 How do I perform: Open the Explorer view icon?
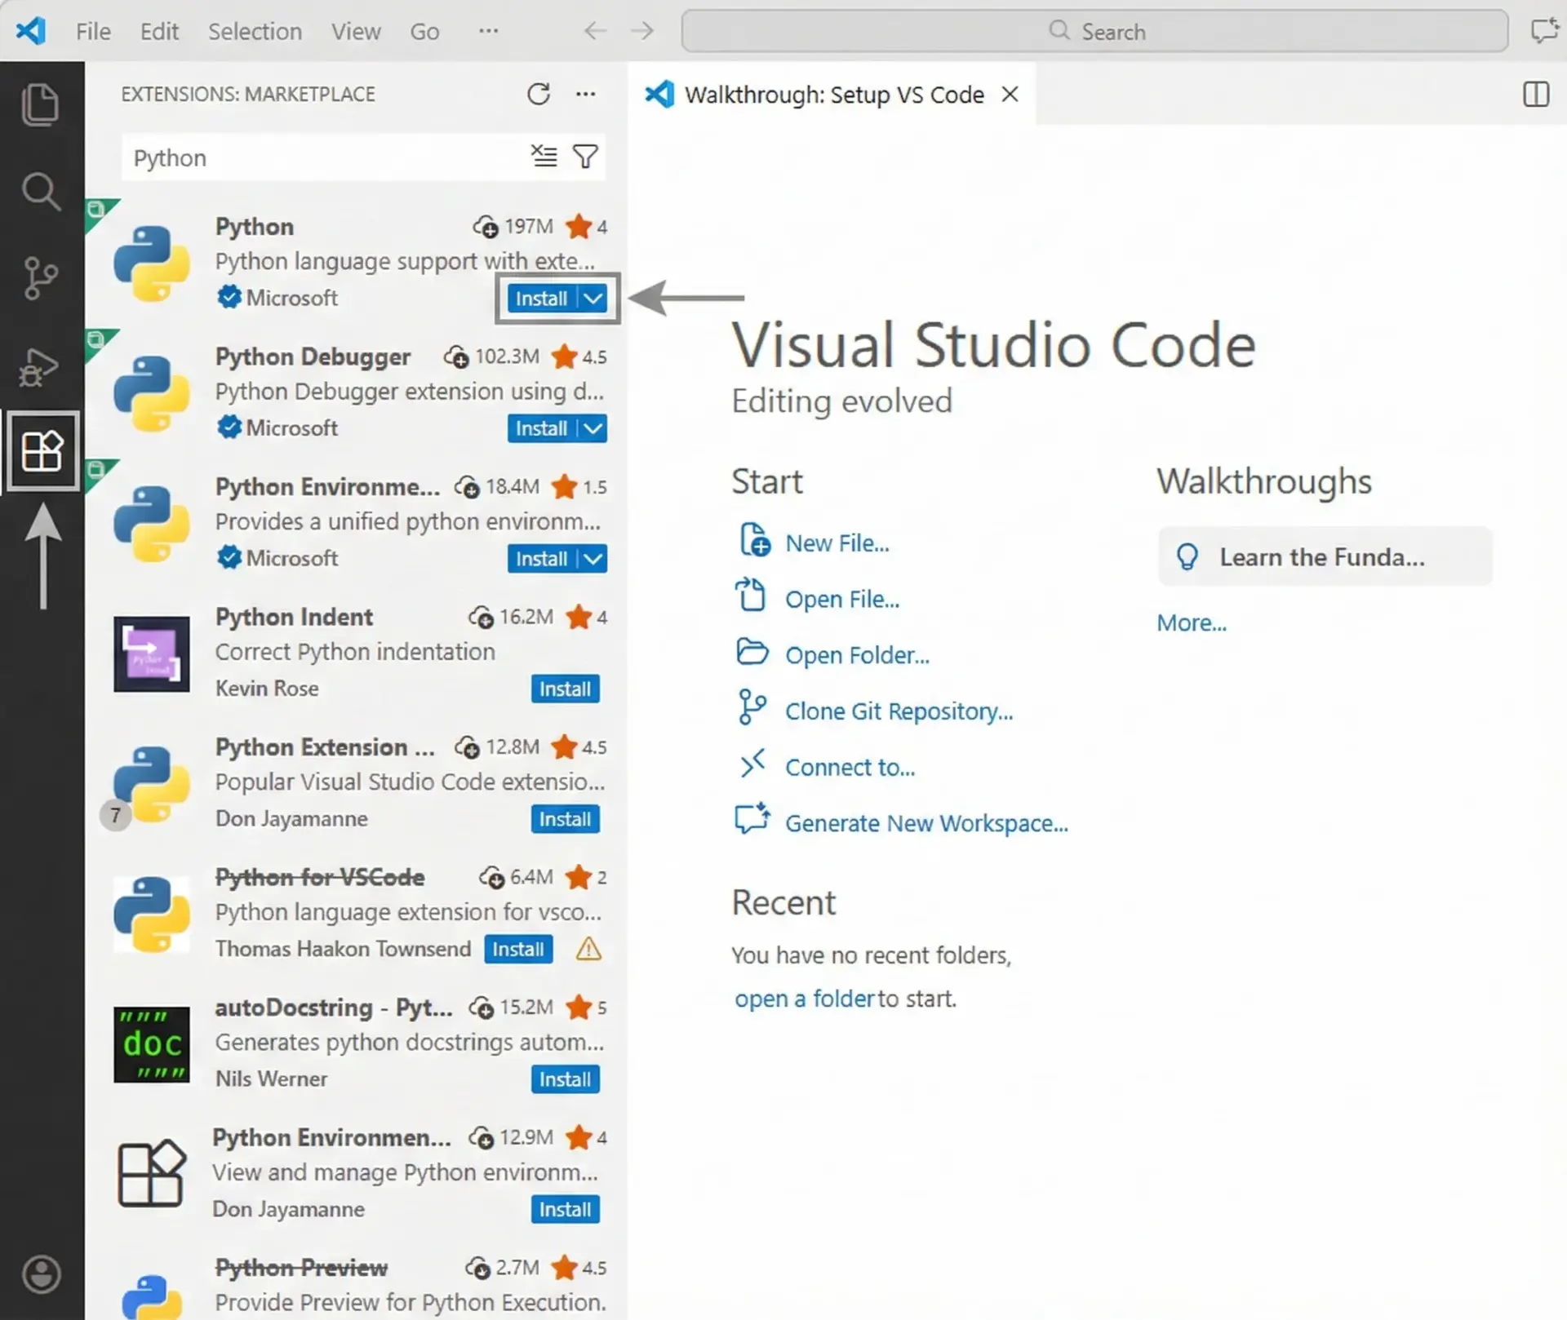41,104
